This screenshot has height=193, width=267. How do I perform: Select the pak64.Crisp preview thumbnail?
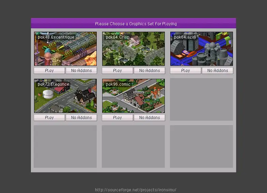coord(133,49)
